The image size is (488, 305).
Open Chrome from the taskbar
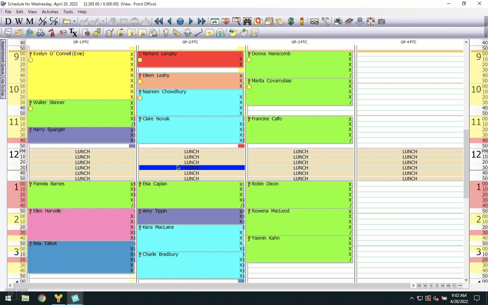pos(42,298)
